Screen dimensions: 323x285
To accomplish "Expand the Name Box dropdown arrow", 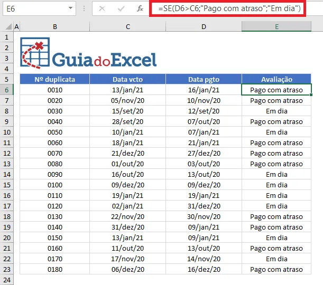I will [x=70, y=8].
